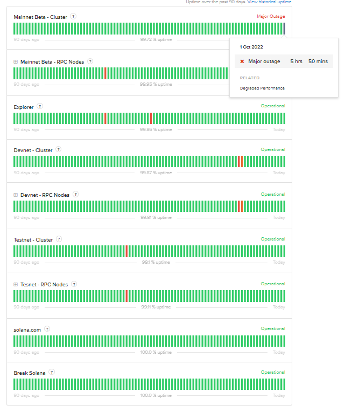Click Degraded Performance in the related section
345x419 pixels.
pyautogui.click(x=262, y=88)
